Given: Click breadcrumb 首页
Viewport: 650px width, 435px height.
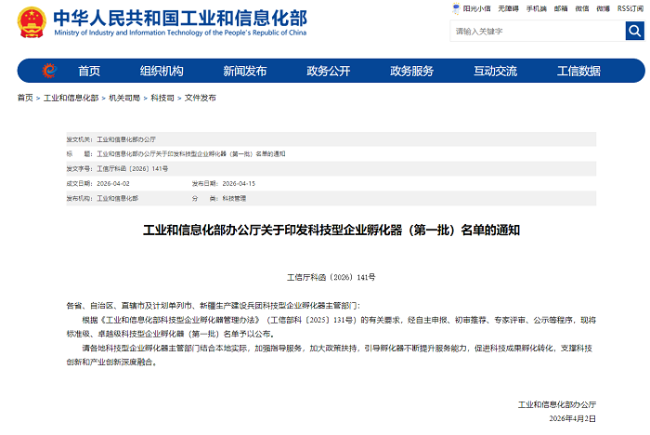Looking at the screenshot, I should pyautogui.click(x=25, y=98).
